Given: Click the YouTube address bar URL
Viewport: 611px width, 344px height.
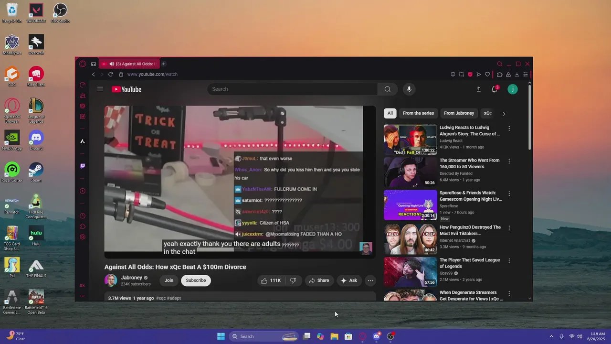Looking at the screenshot, I should tap(152, 75).
